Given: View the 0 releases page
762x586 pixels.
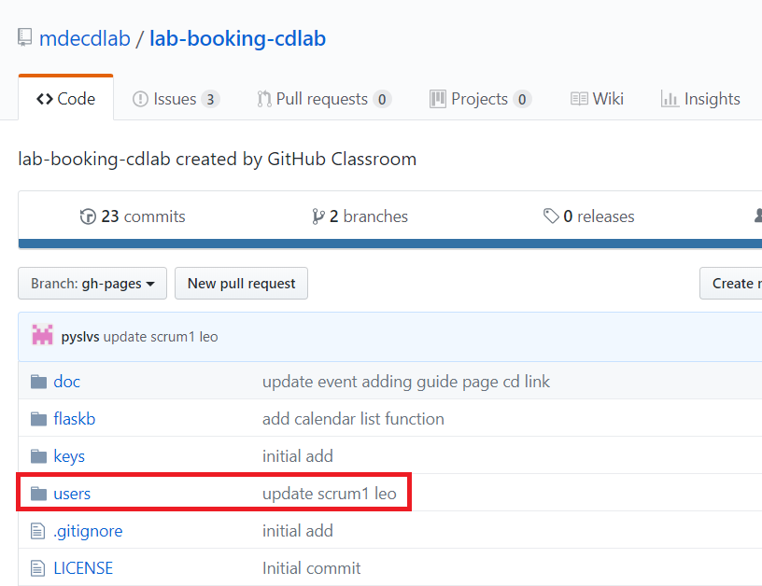Looking at the screenshot, I should click(588, 216).
